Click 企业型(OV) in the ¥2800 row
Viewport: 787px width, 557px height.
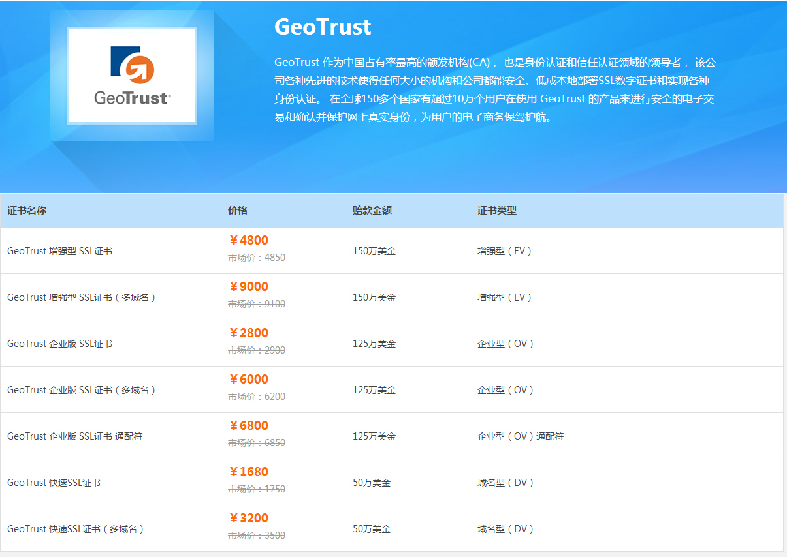tap(506, 344)
